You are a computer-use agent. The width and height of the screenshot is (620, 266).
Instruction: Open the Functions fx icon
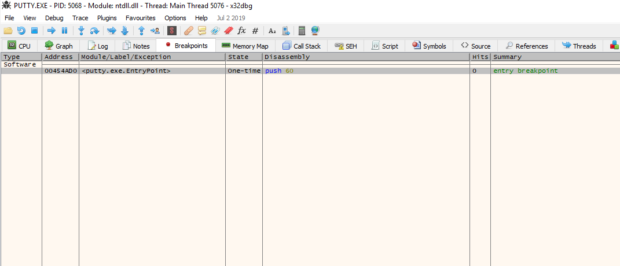(241, 31)
